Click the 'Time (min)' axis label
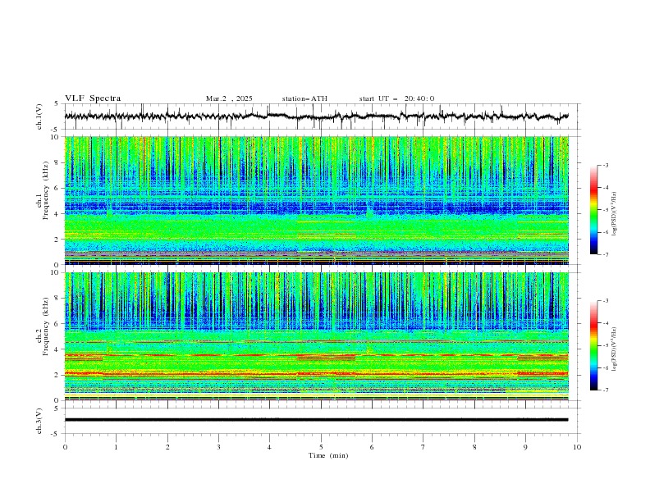This screenshot has height=502, width=650. [328, 455]
